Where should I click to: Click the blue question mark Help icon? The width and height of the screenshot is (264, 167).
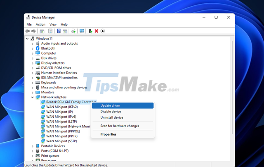pos(59,31)
